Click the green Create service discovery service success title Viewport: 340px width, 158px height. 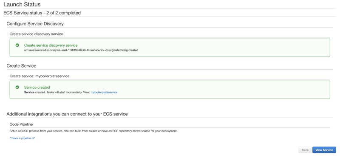coord(51,45)
